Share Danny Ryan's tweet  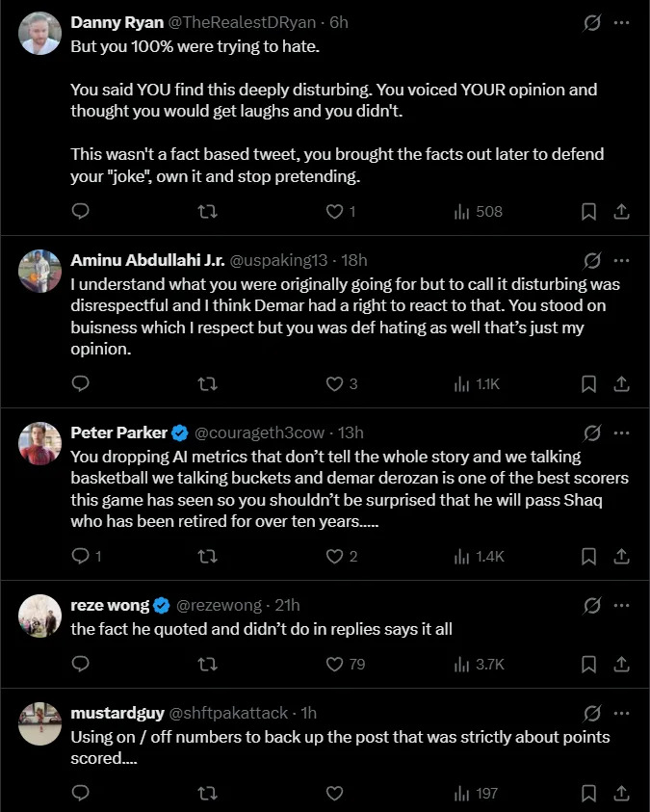(621, 211)
